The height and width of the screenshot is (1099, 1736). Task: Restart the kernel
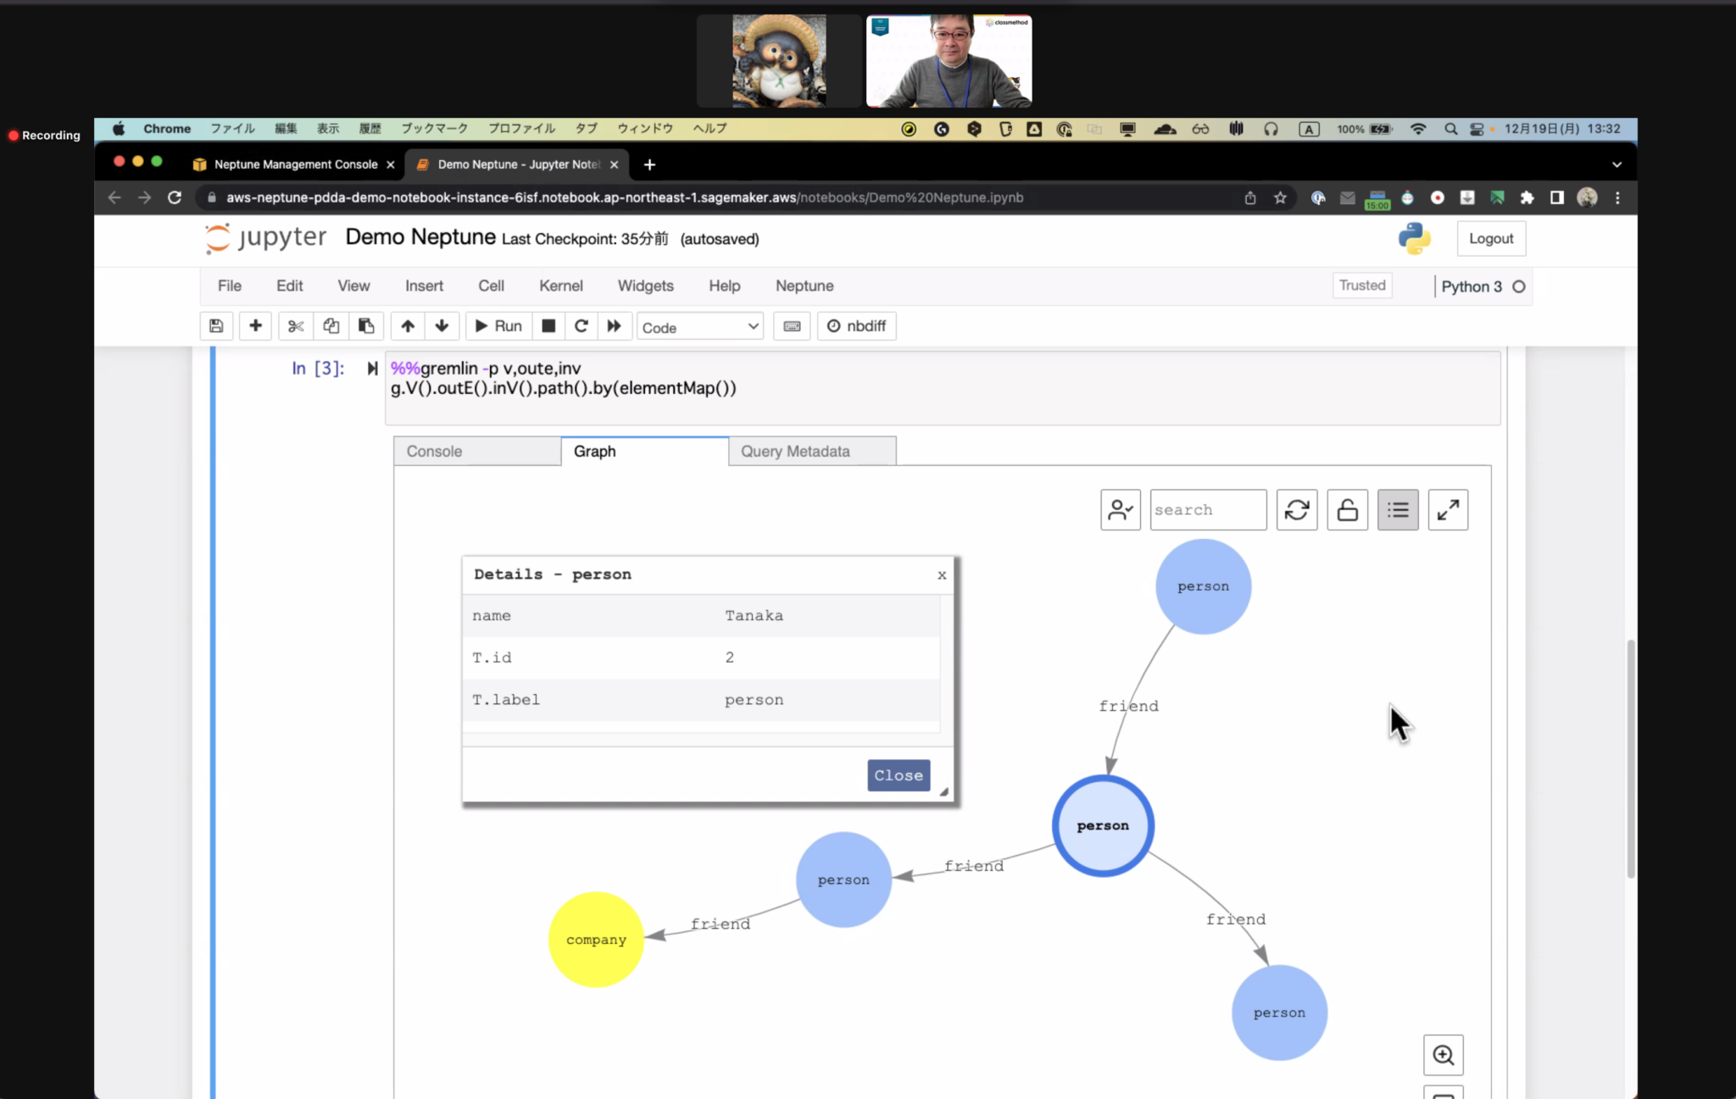coord(581,325)
